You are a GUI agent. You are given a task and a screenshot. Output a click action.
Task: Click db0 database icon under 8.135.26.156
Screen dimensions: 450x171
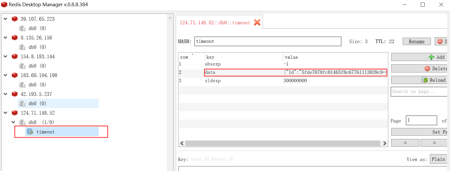pos(22,47)
